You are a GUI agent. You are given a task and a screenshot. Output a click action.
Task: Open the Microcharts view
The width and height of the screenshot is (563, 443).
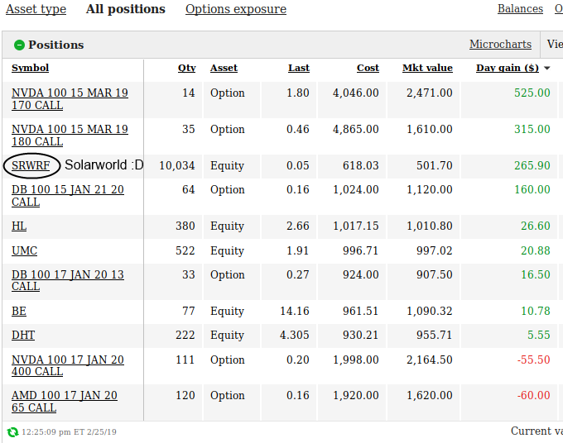point(500,44)
